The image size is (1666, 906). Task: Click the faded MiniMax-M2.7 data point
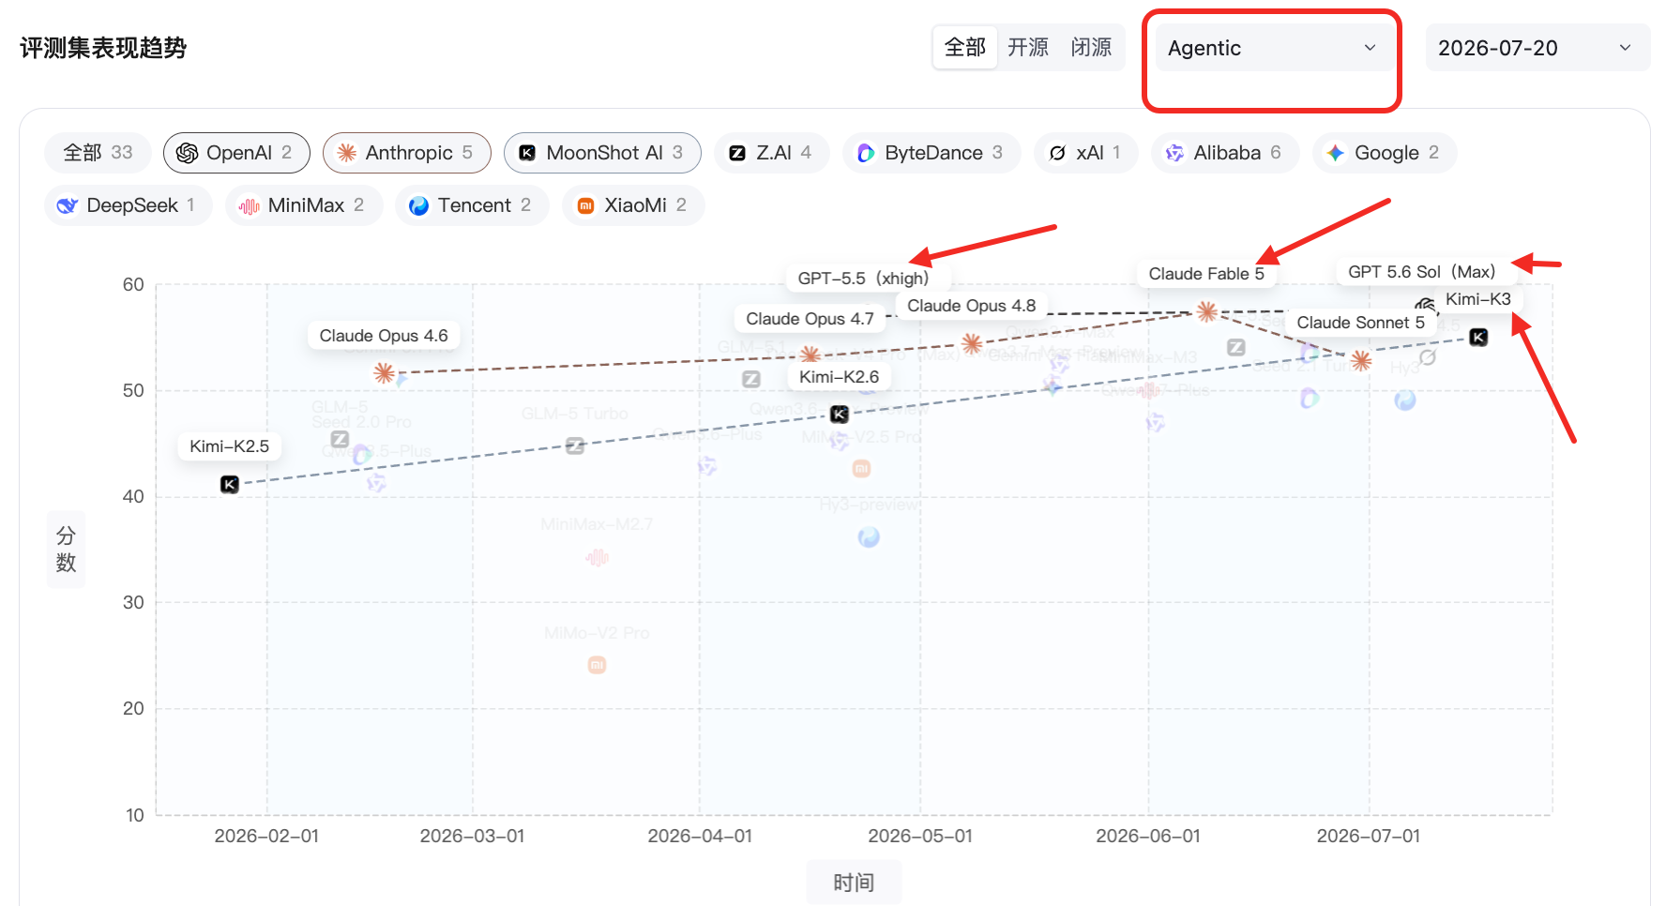[597, 558]
